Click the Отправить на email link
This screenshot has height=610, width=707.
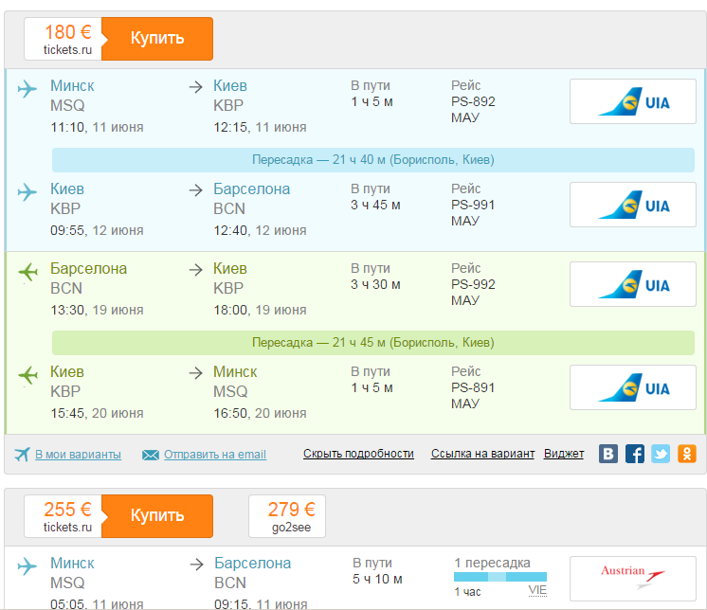(x=214, y=455)
